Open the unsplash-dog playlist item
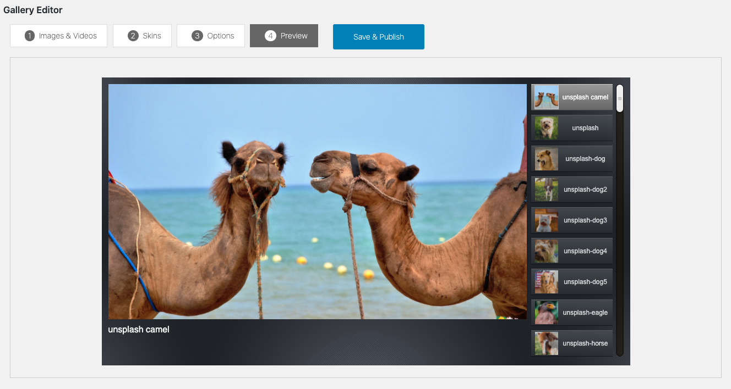 [572, 159]
